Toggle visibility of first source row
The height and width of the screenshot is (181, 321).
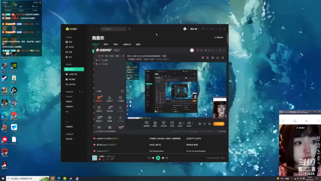[x=96, y=60]
